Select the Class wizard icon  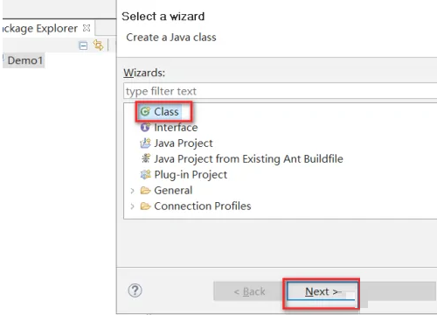[x=145, y=111]
